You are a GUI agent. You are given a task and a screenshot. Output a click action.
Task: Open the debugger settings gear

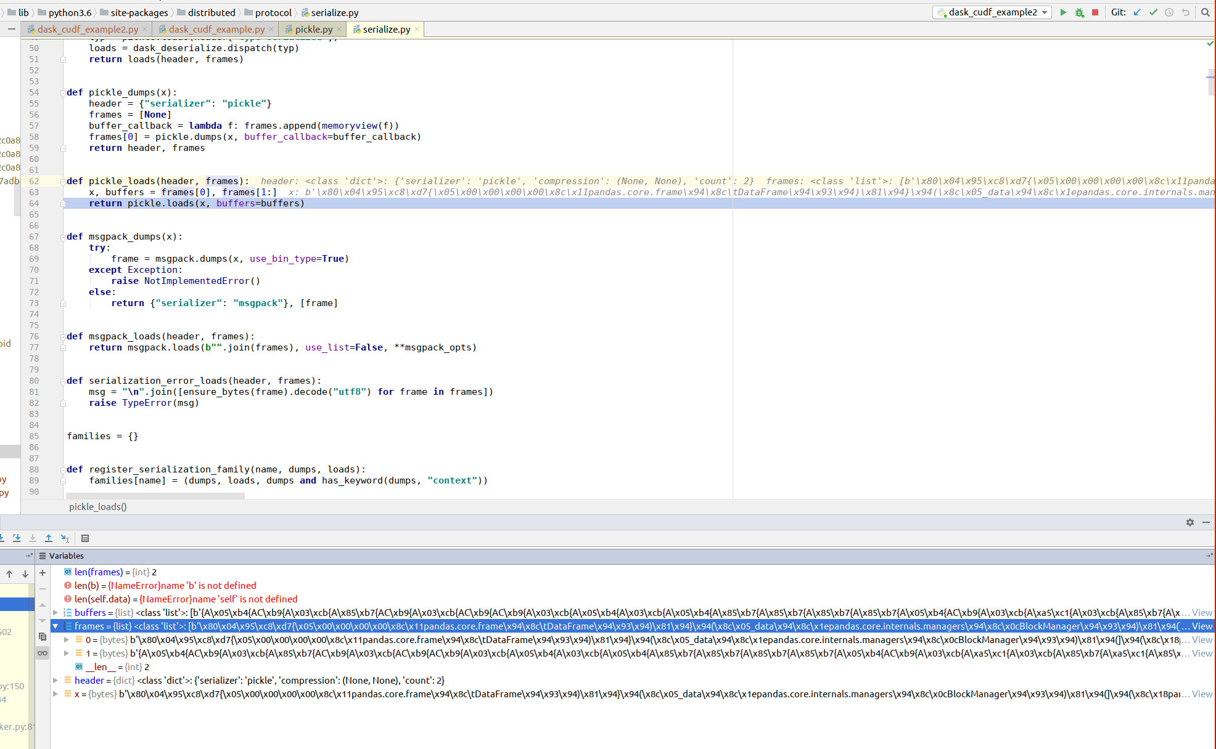click(1190, 522)
